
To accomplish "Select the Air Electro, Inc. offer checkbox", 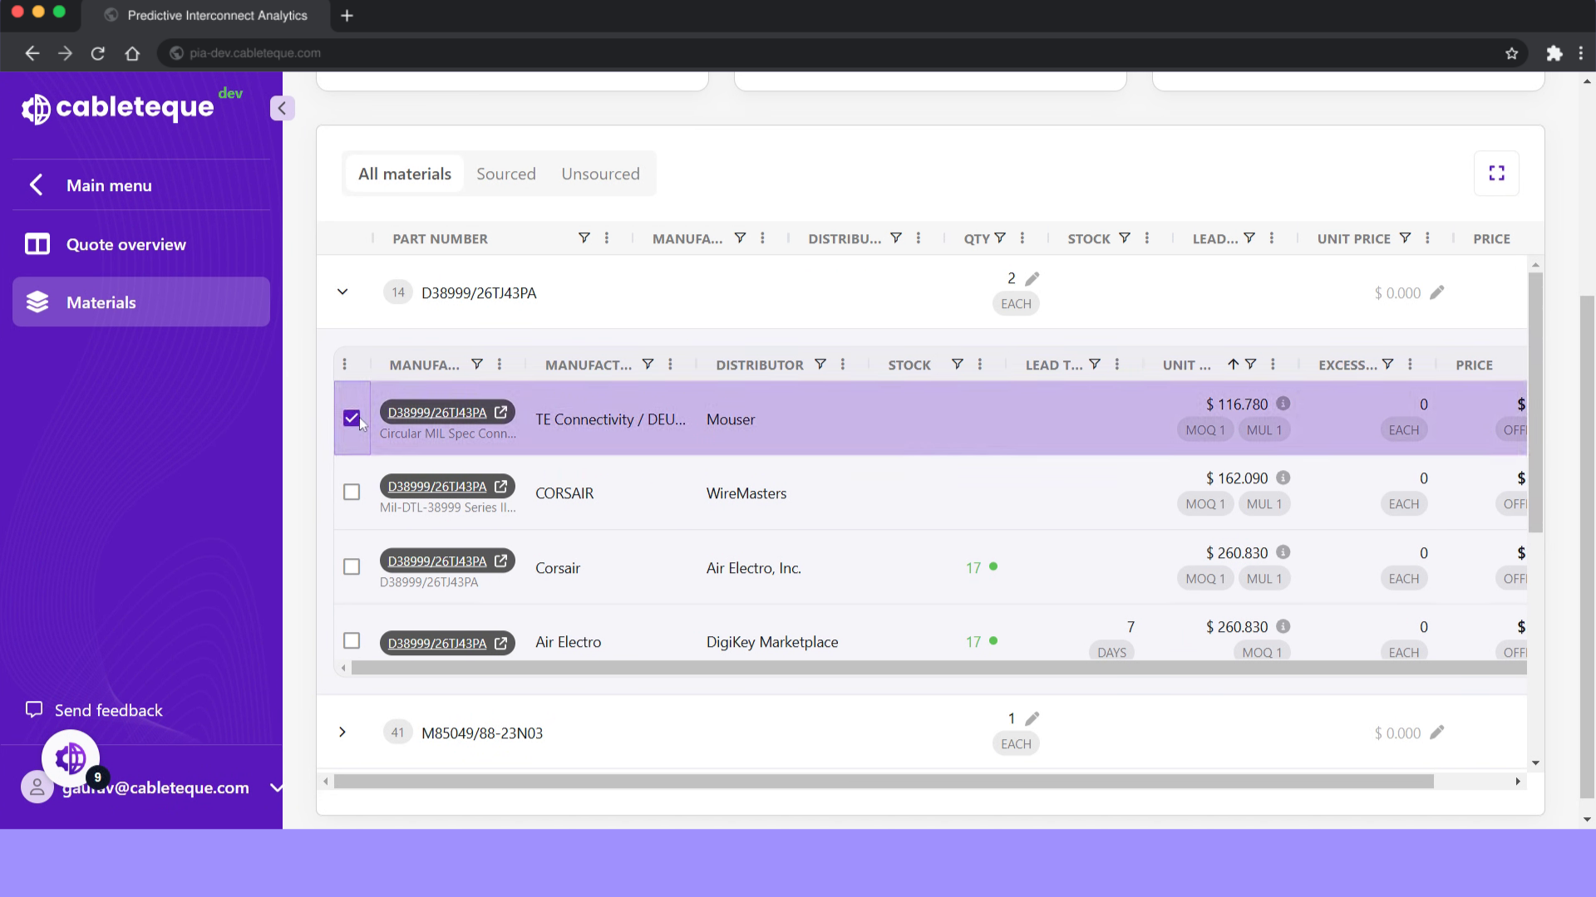I will click(352, 567).
